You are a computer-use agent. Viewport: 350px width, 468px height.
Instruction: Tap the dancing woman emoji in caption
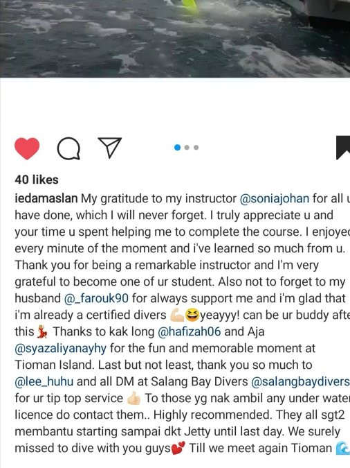(43, 332)
